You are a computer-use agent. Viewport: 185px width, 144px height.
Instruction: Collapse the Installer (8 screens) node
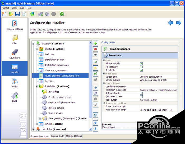coord(33,44)
